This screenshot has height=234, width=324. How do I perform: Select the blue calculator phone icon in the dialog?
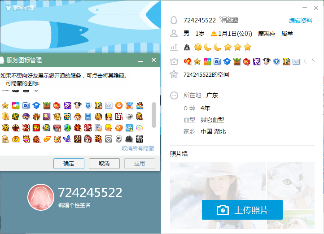click(88, 117)
